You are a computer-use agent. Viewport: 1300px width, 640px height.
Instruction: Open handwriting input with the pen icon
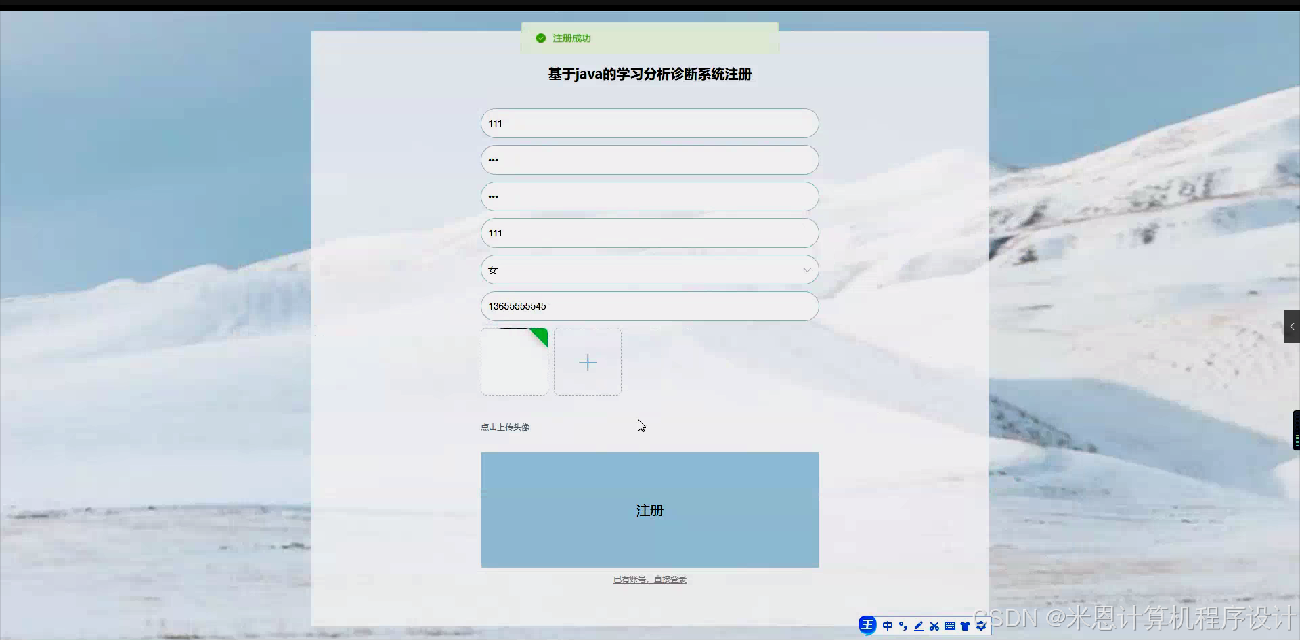point(918,625)
